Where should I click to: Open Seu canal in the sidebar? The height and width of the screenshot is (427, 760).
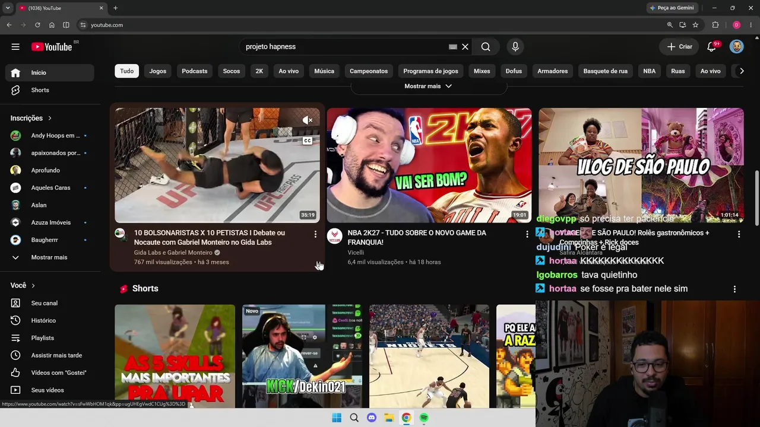[x=50, y=303]
